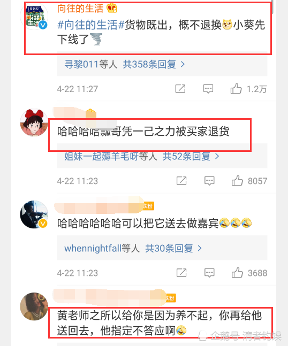The image size is (288, 346).
Task: Like the comment with 8057 likes
Action: pyautogui.click(x=237, y=181)
